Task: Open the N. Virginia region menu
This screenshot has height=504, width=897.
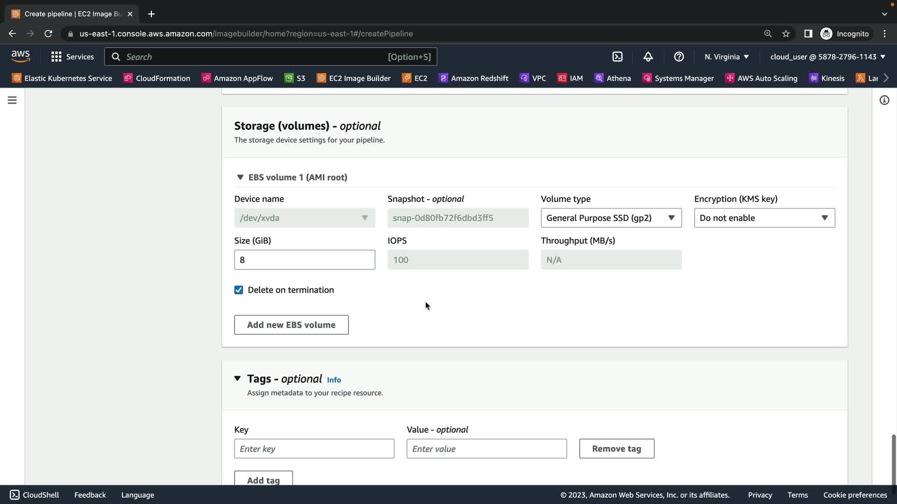Action: click(726, 57)
